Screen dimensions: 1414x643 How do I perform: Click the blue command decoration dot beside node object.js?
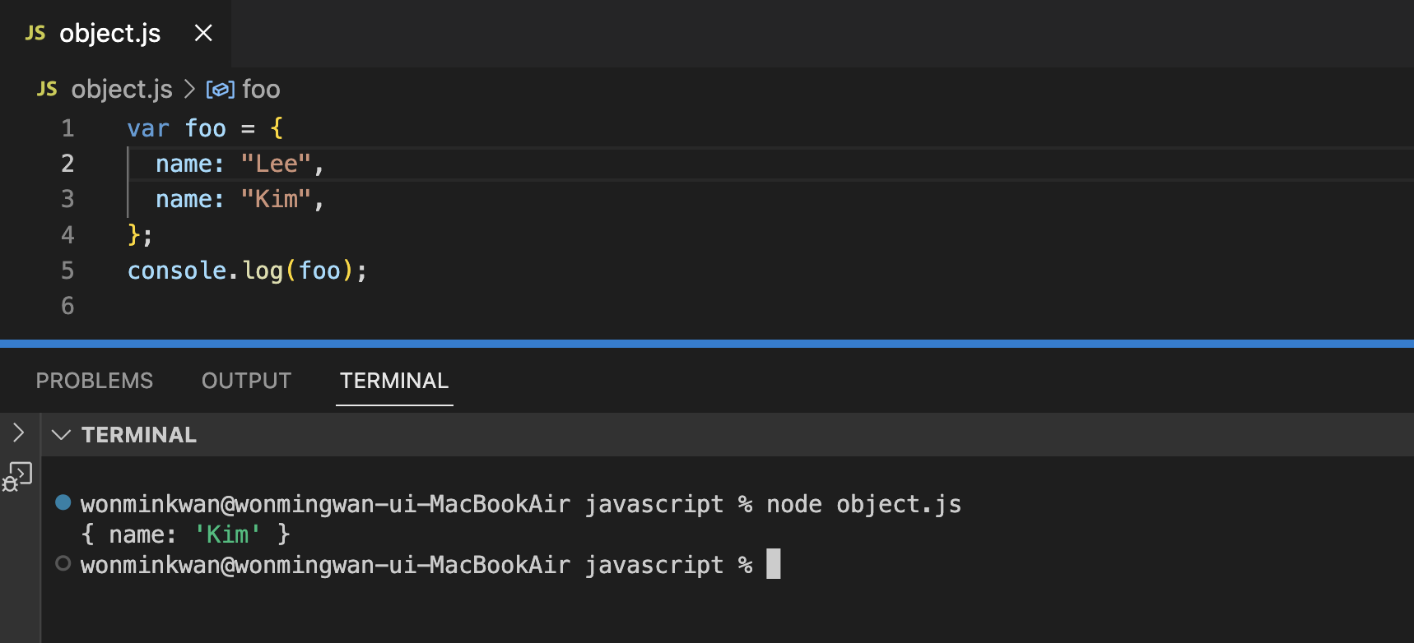click(63, 502)
